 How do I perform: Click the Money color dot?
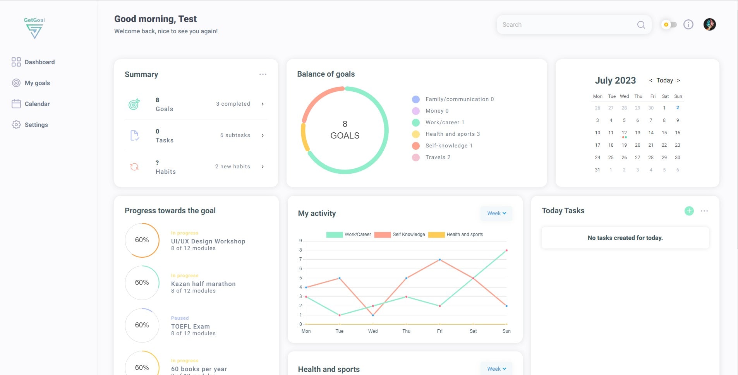click(416, 111)
